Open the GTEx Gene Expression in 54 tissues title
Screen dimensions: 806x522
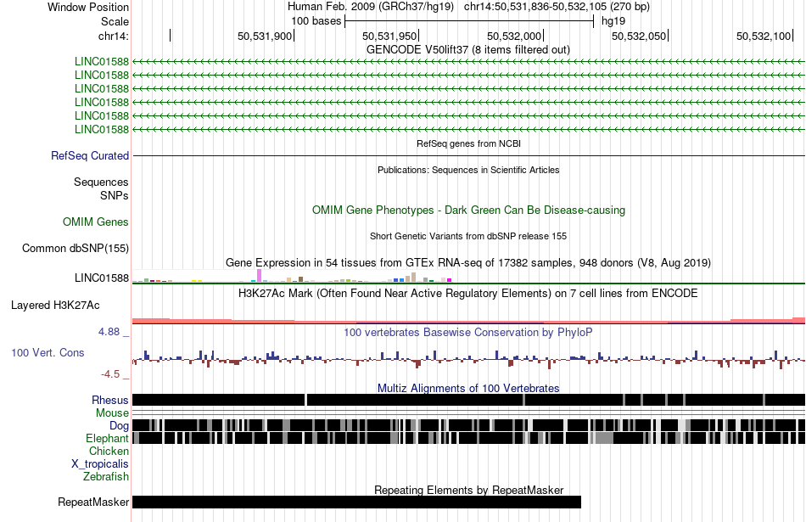click(468, 263)
